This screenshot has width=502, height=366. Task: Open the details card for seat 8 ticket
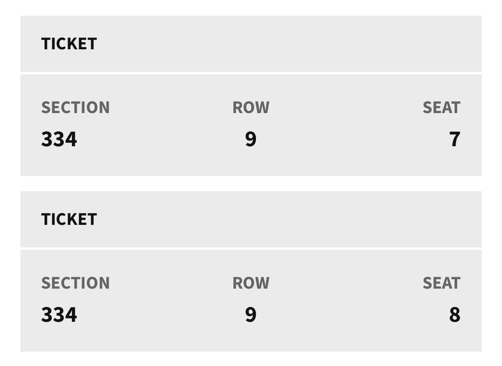(341, 301)
